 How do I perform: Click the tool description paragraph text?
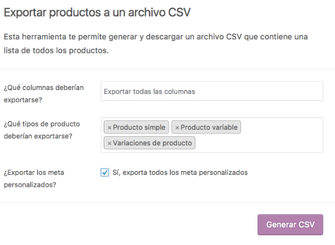(x=156, y=43)
